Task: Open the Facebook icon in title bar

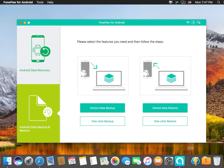Action: [193, 22]
